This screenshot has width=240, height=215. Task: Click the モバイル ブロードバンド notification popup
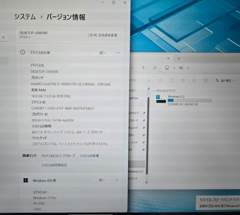pyautogui.click(x=218, y=203)
